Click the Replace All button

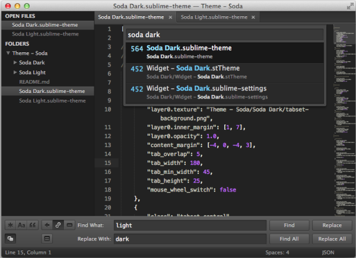(x=332, y=238)
